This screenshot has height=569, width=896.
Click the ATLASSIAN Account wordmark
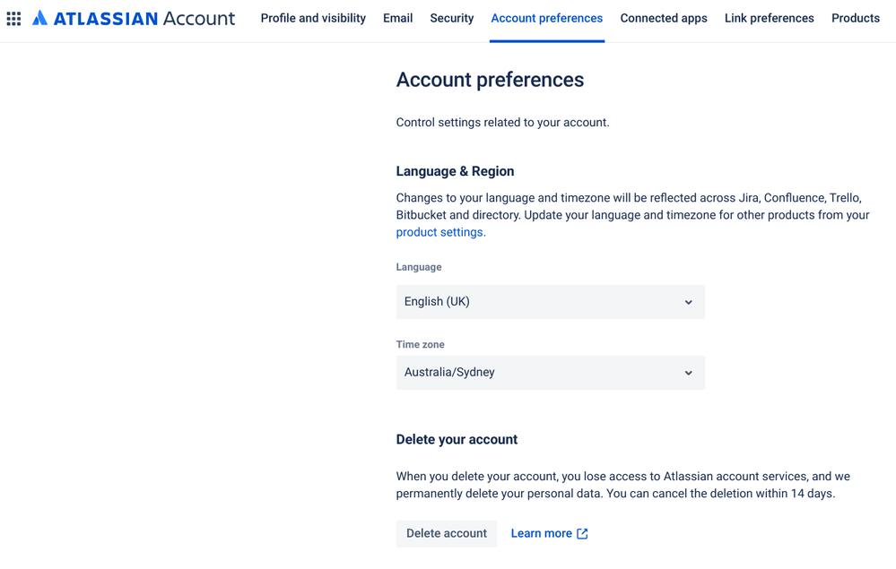pos(144,18)
